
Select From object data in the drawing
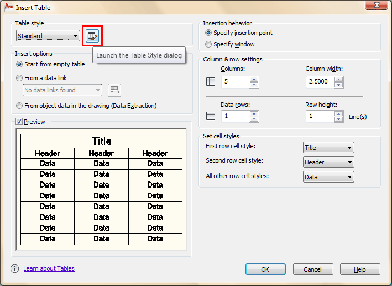[x=20, y=106]
